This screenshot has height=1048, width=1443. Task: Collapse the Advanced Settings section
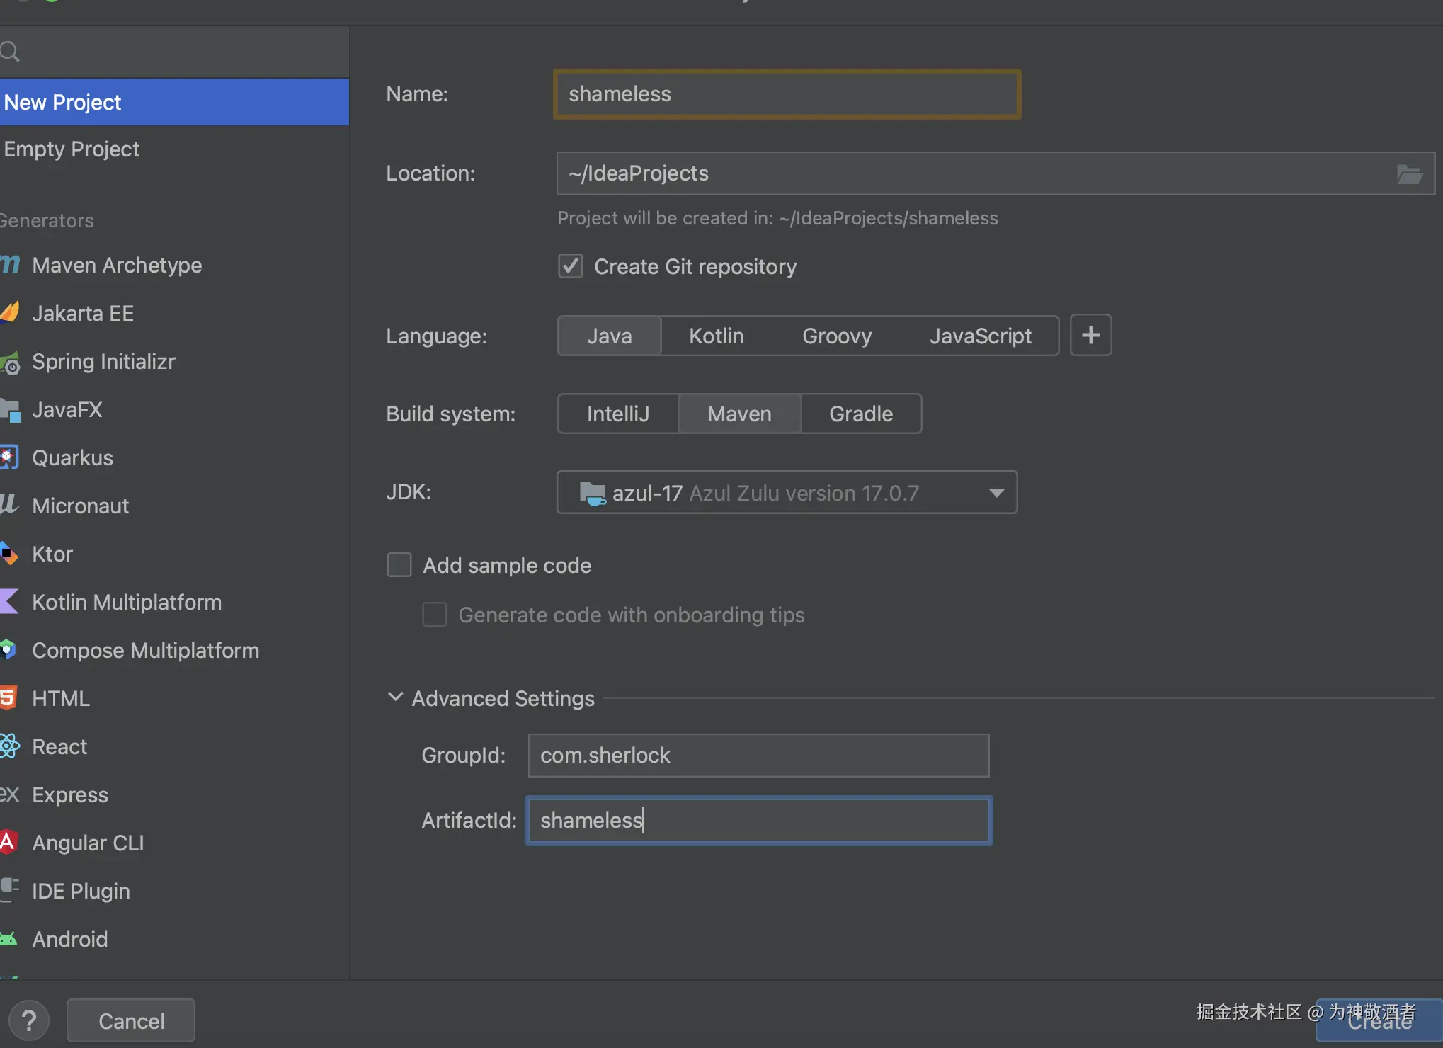396,697
